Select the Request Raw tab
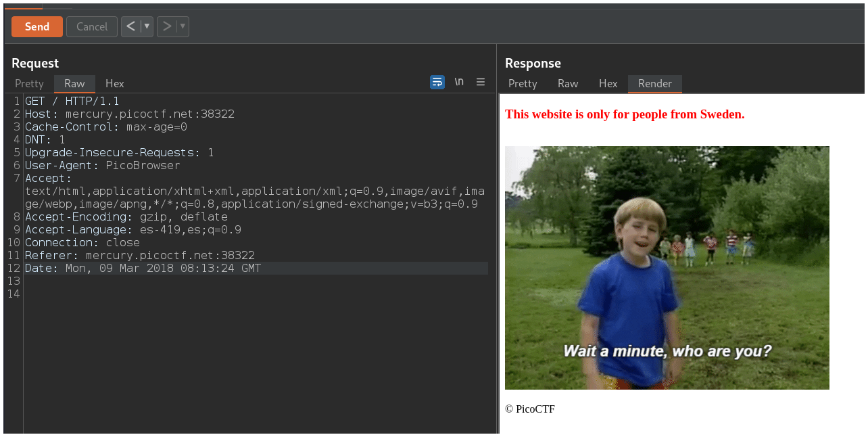Screen dimensions: 868x437 click(x=74, y=83)
